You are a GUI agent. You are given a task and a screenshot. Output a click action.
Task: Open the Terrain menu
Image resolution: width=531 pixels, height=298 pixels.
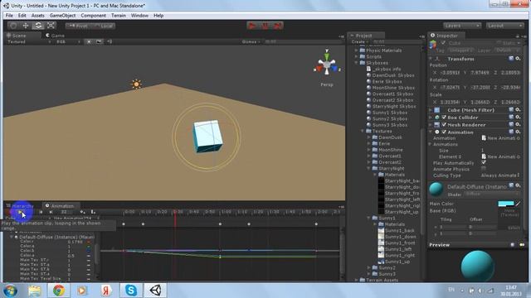(119, 16)
